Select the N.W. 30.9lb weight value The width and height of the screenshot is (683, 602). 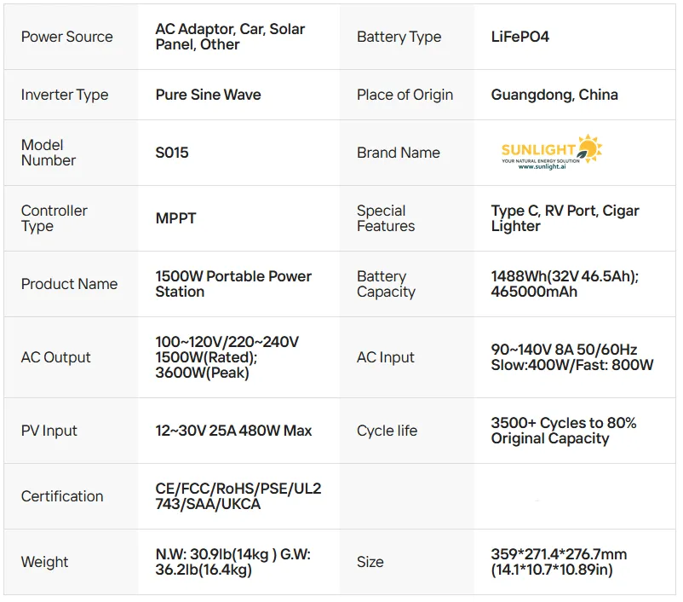pos(232,562)
